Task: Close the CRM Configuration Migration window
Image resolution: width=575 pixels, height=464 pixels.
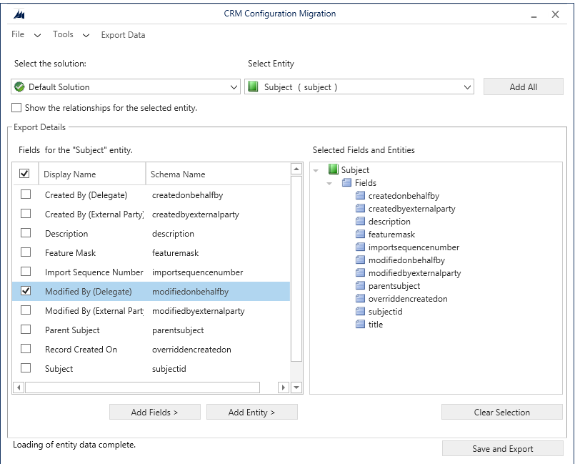Action: pos(555,14)
